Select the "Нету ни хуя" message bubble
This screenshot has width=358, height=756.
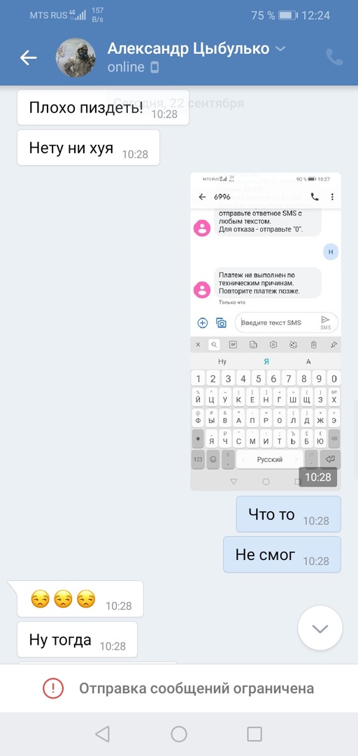click(x=88, y=148)
